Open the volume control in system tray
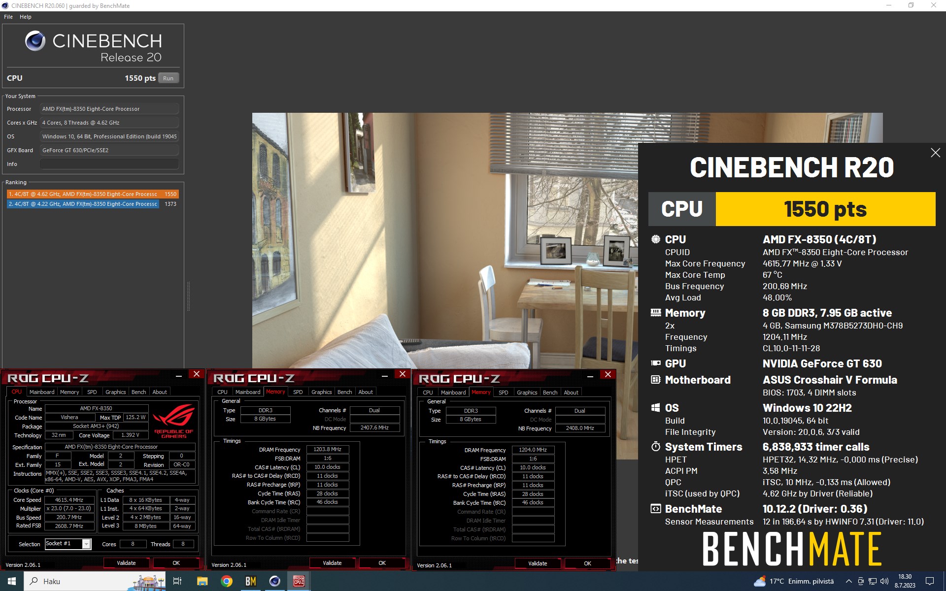Screen dimensions: 946x591 [884, 581]
